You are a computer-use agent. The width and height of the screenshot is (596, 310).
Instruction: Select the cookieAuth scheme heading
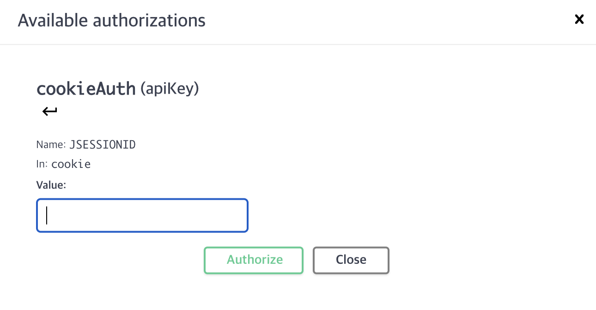point(86,89)
